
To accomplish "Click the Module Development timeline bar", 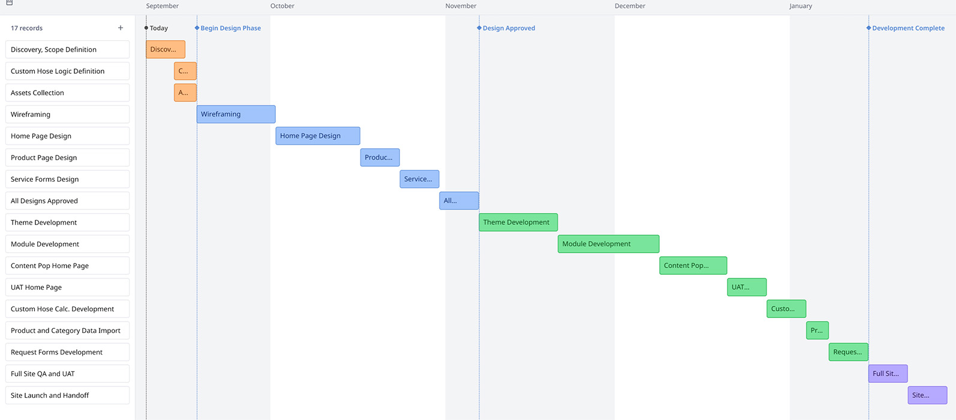I will click(x=608, y=244).
